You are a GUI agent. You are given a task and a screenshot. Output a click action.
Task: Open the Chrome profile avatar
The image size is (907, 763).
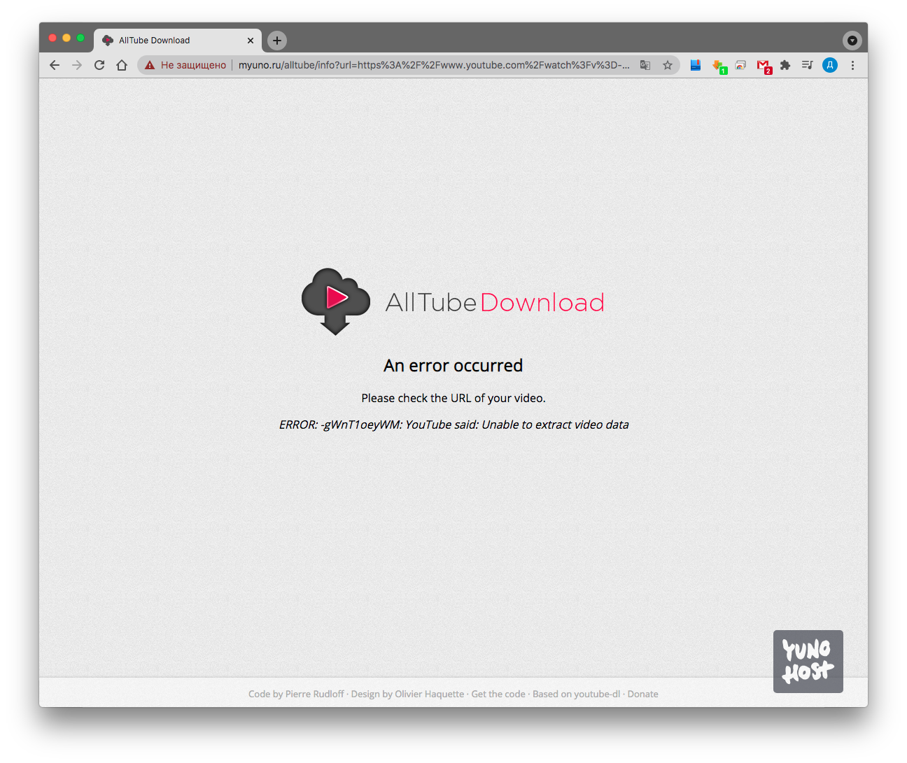click(x=830, y=65)
